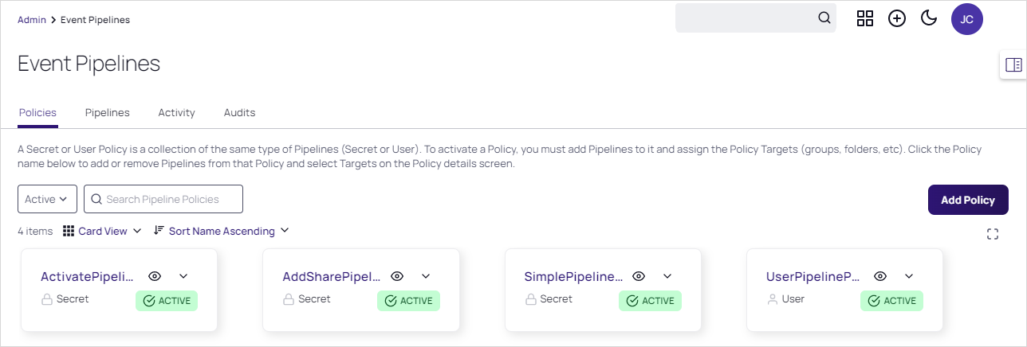Expand chevron on ActivatePipeline policy card

183,276
